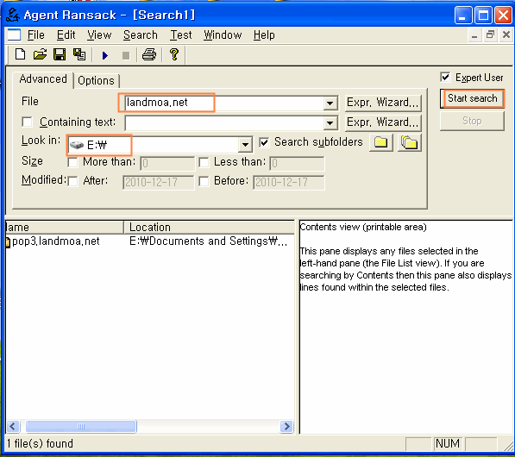Viewport: 515px width, 457px height.
Task: Click the Print toolbar icon
Action: [x=149, y=54]
